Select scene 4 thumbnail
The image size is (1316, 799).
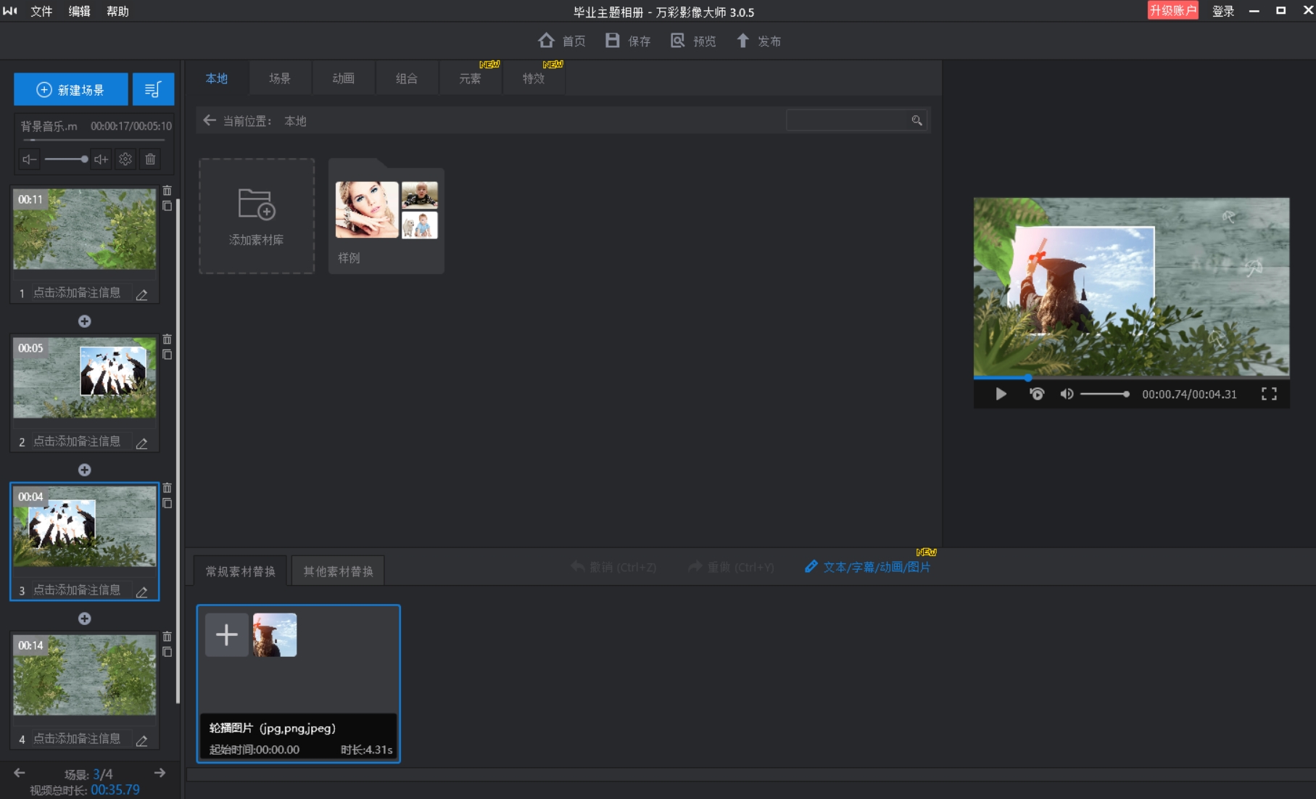tap(85, 676)
